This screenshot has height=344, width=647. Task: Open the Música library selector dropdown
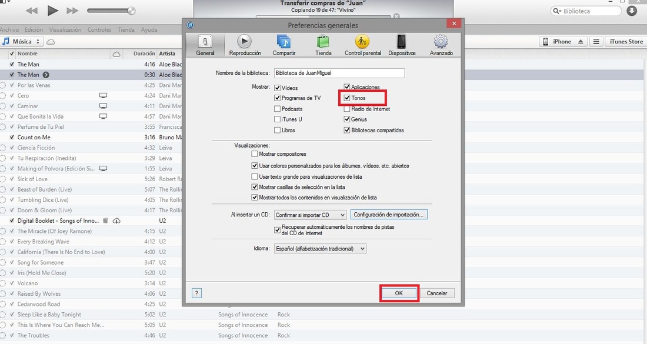(x=22, y=42)
